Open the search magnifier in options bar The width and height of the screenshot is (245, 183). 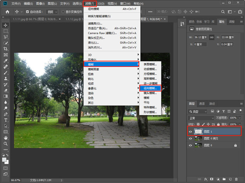223,12
